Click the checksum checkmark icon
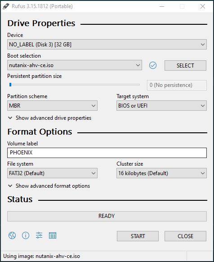The width and height of the screenshot is (214, 262). click(153, 65)
